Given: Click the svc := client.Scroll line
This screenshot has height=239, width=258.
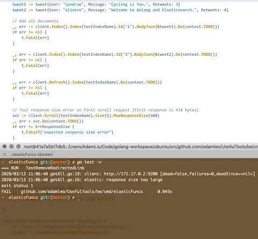Looking at the screenshot, I should (x=86, y=116).
